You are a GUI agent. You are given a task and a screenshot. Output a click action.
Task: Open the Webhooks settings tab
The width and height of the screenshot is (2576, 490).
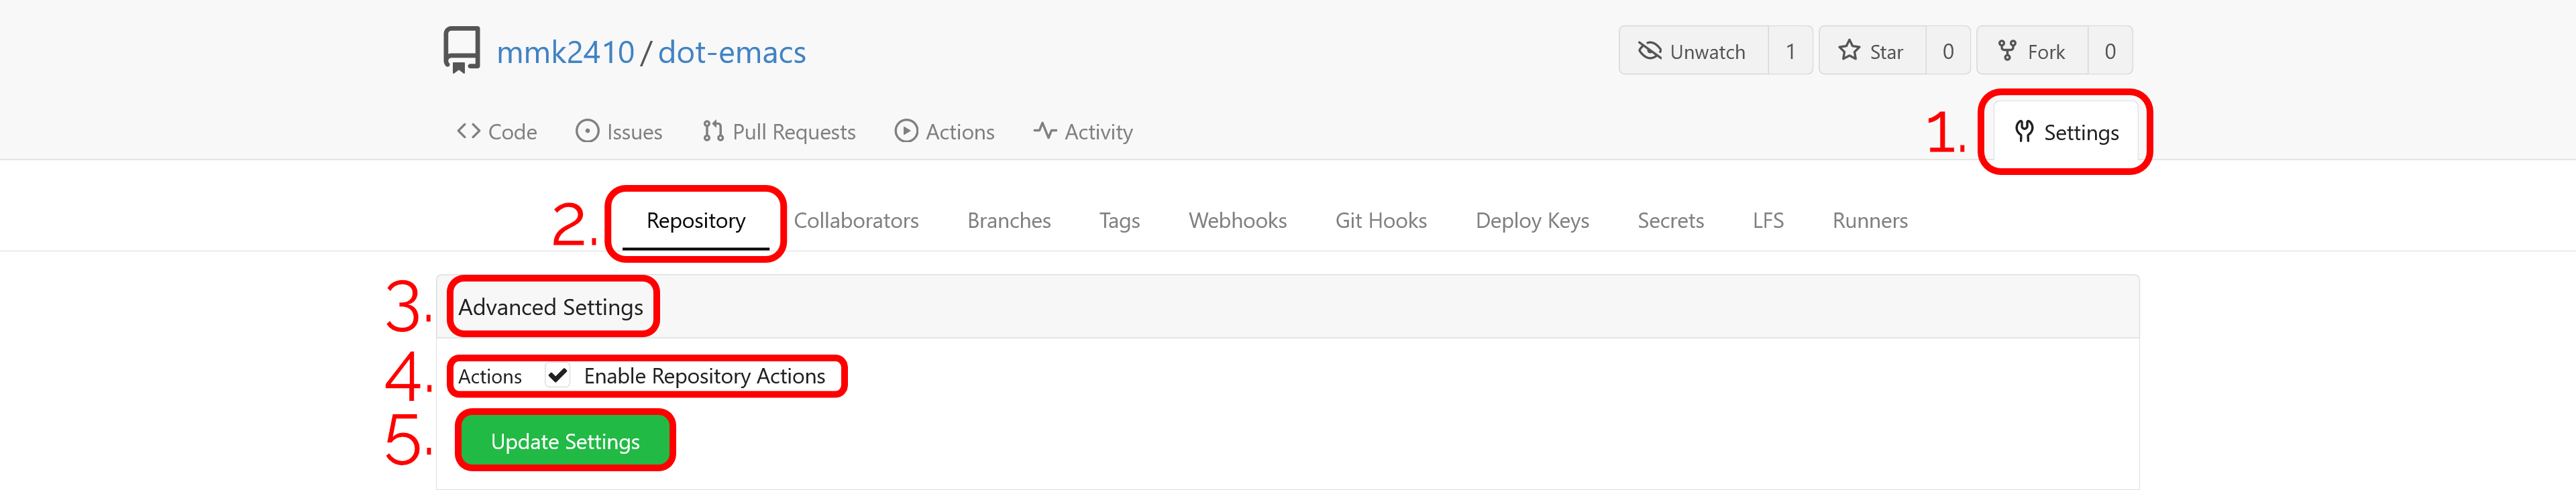1237,221
